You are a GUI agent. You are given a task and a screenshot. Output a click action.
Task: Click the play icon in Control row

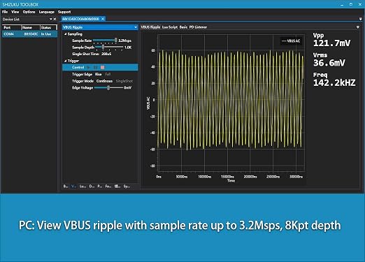coord(88,67)
